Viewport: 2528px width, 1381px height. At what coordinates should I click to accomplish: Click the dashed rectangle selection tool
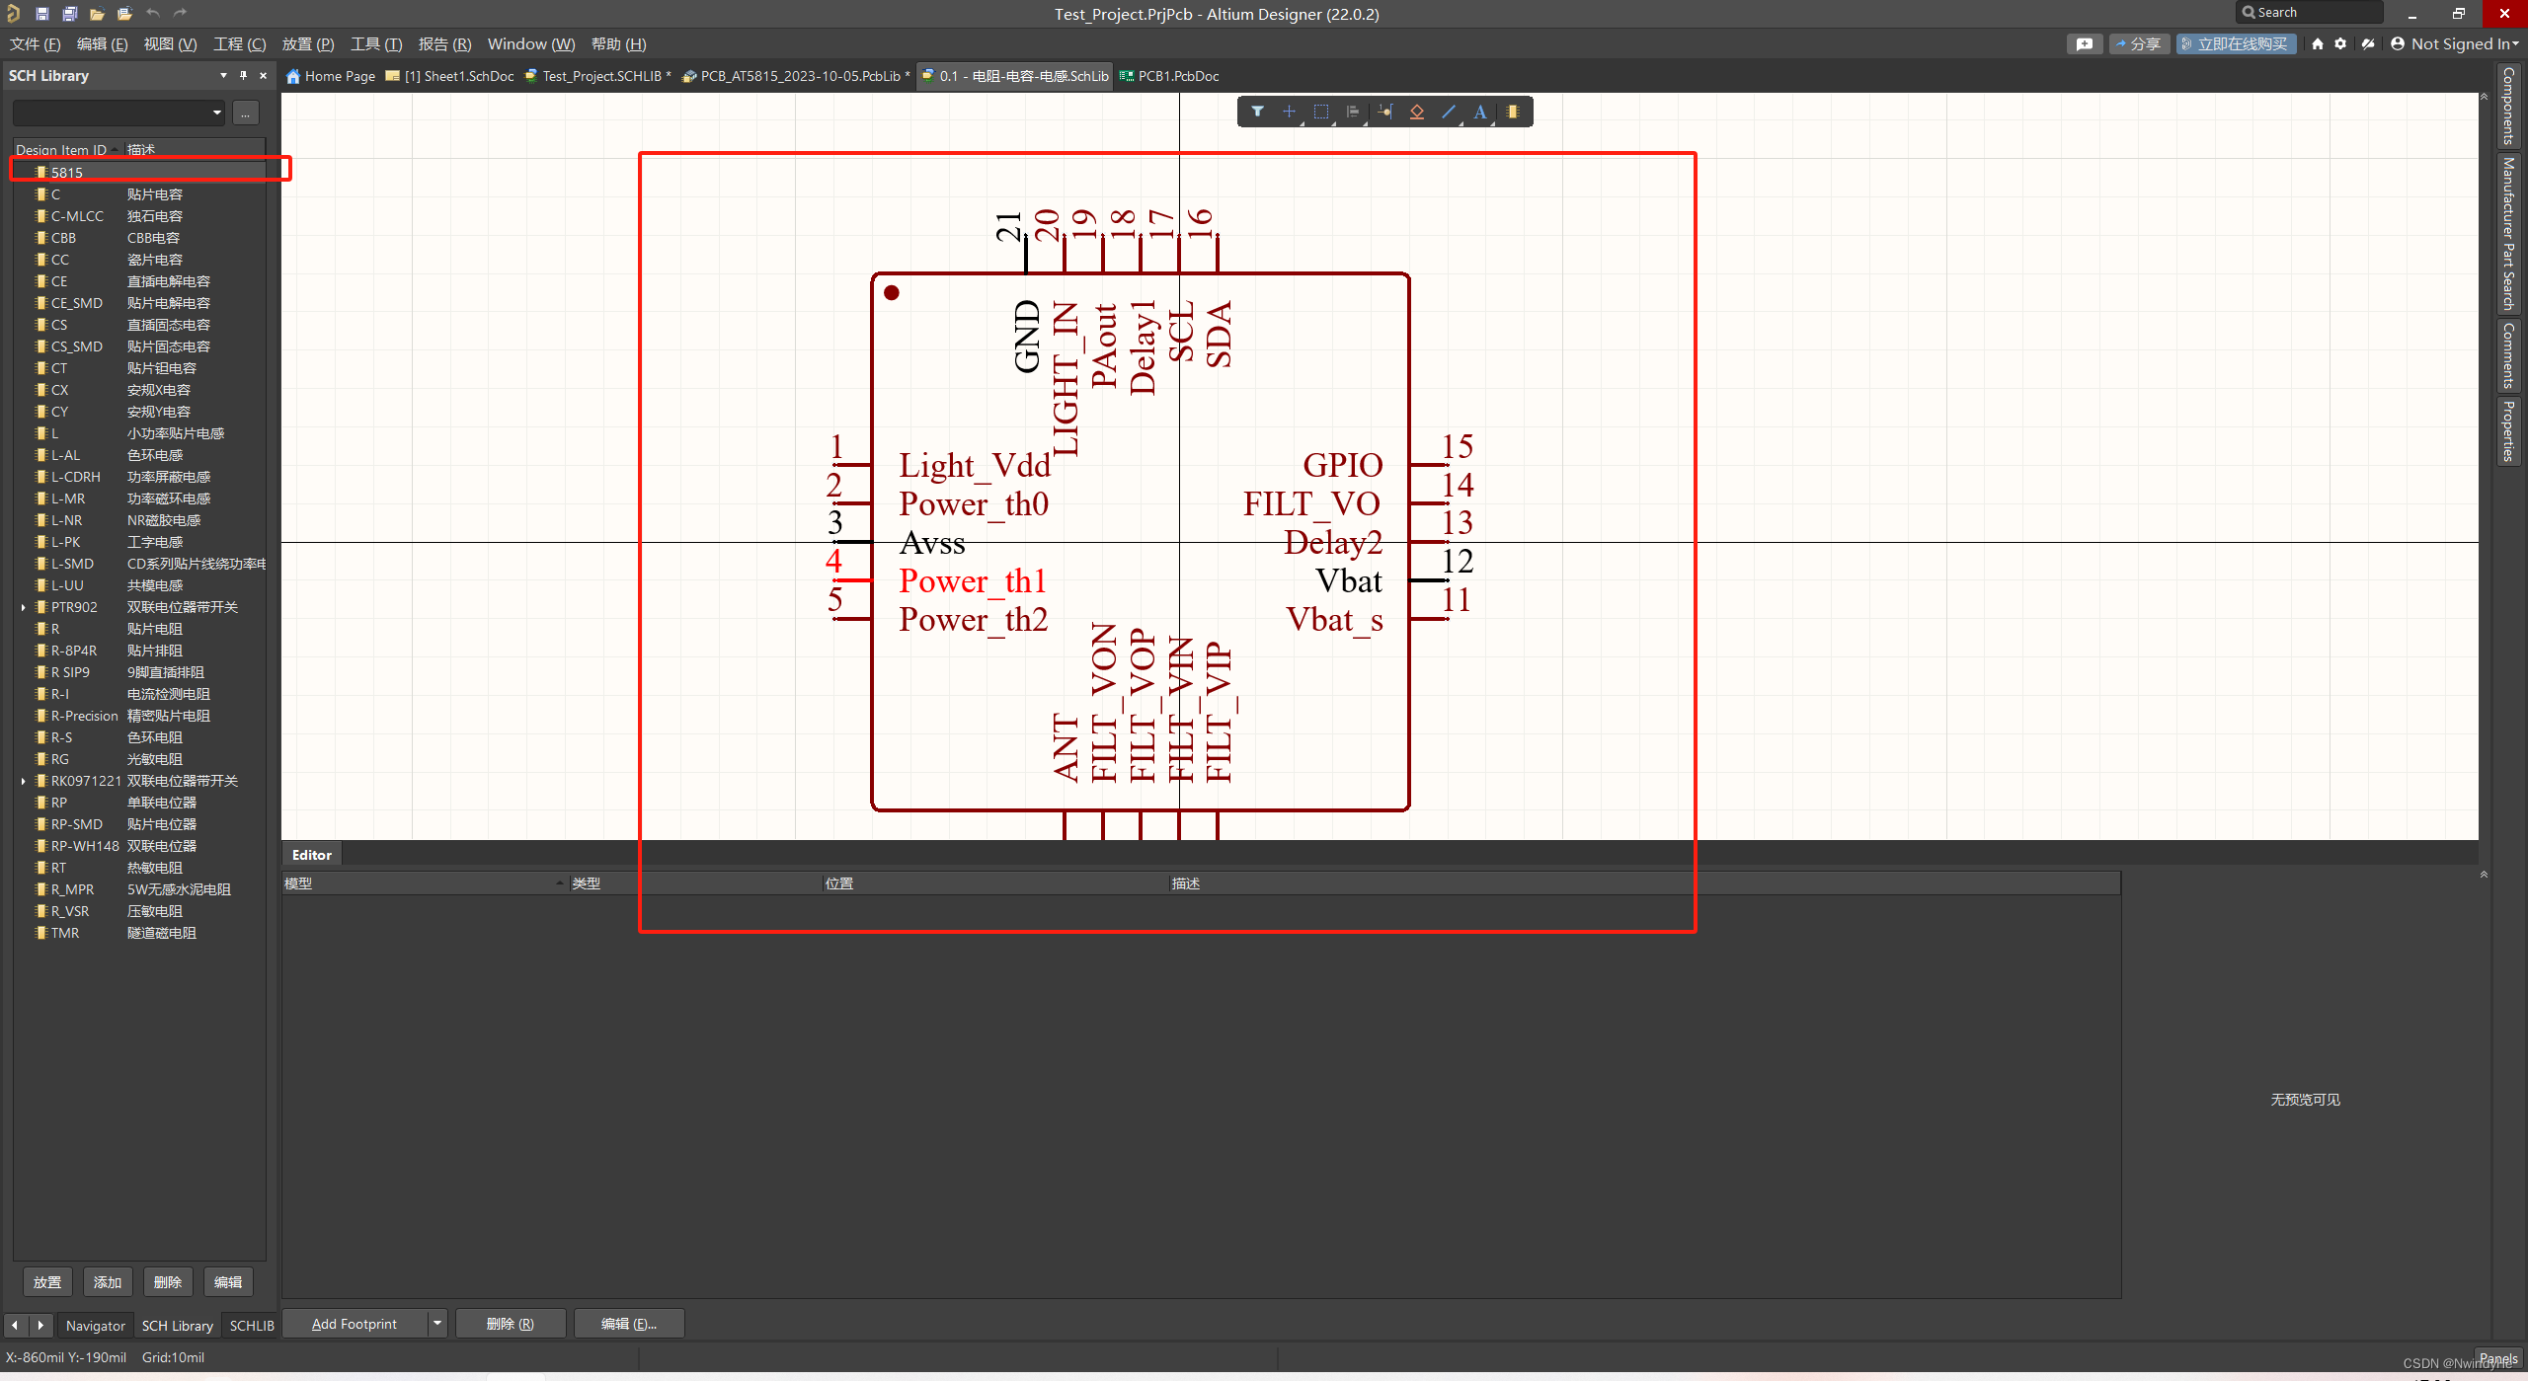pos(1320,112)
